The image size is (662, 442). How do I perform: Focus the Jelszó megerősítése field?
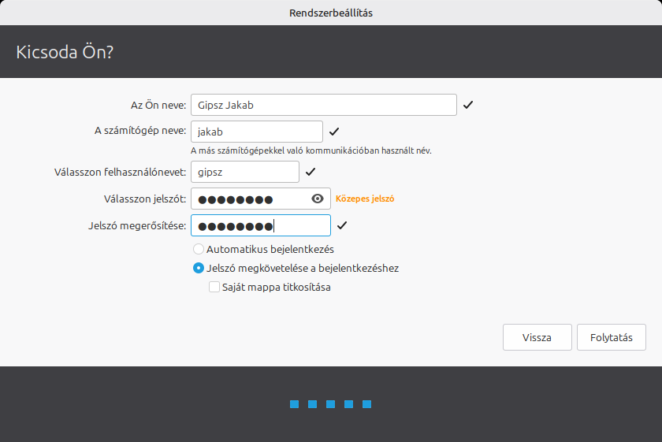point(260,225)
